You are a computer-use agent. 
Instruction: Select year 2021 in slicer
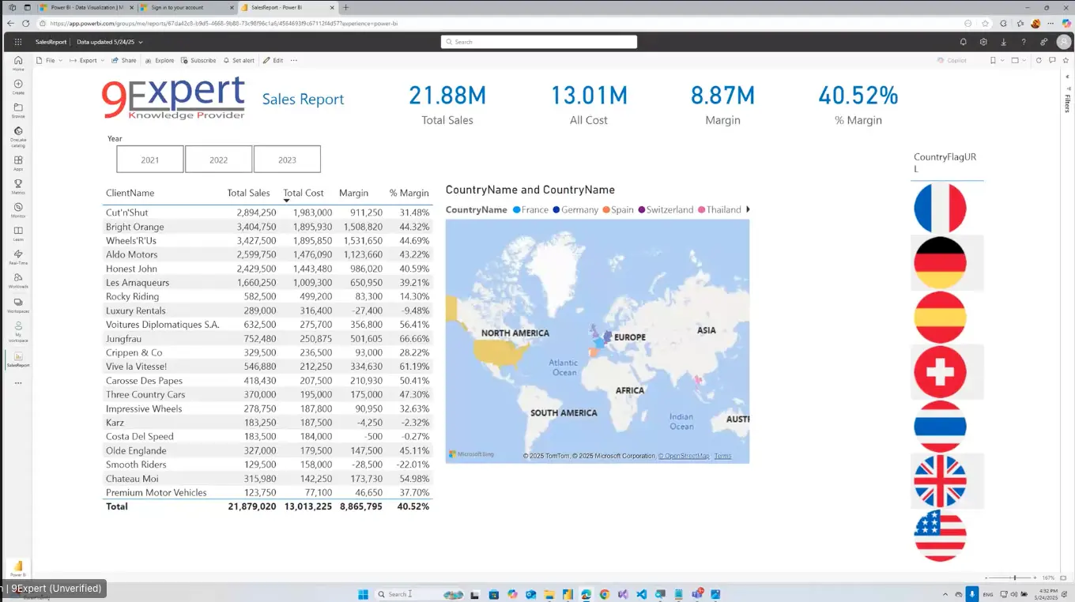point(150,159)
